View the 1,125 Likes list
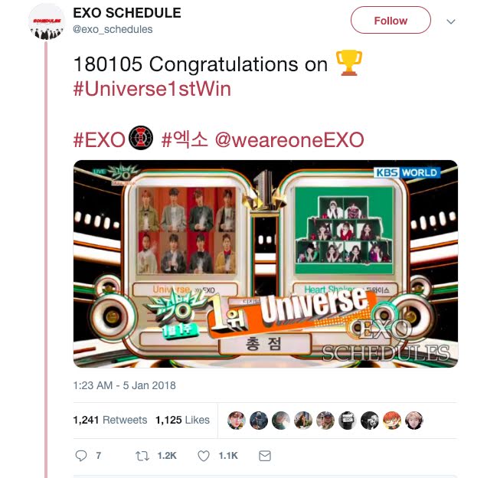The width and height of the screenshot is (487, 478). tap(182, 420)
